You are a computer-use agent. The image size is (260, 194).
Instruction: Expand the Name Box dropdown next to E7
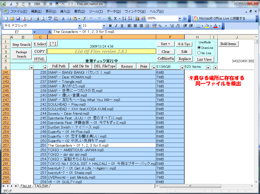point(34,32)
